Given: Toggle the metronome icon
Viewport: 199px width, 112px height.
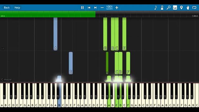Looking at the screenshot, I should 162,7.
